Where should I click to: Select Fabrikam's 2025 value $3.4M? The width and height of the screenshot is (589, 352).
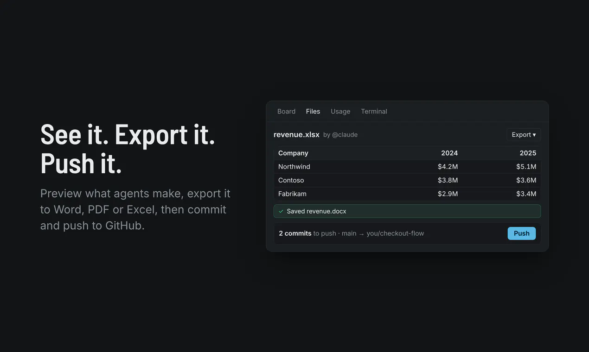(526, 194)
